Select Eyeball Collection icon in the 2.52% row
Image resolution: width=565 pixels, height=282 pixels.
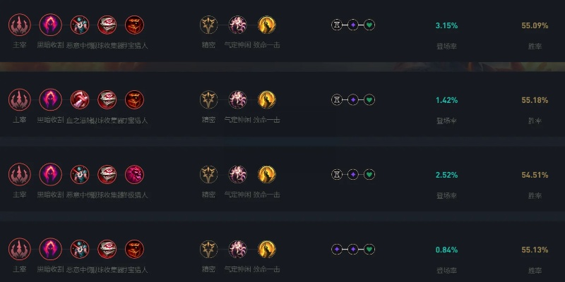pyautogui.click(x=107, y=174)
